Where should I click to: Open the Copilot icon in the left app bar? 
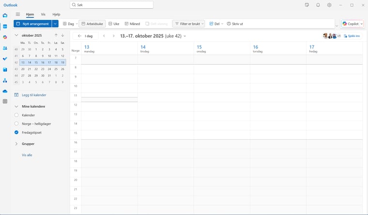5,37
